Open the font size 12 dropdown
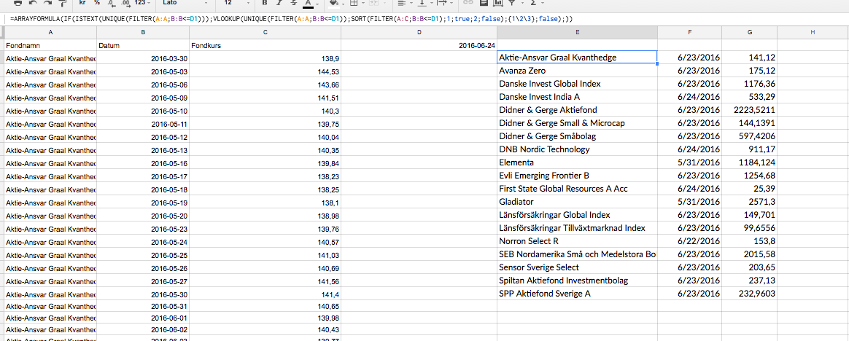 pos(236,3)
